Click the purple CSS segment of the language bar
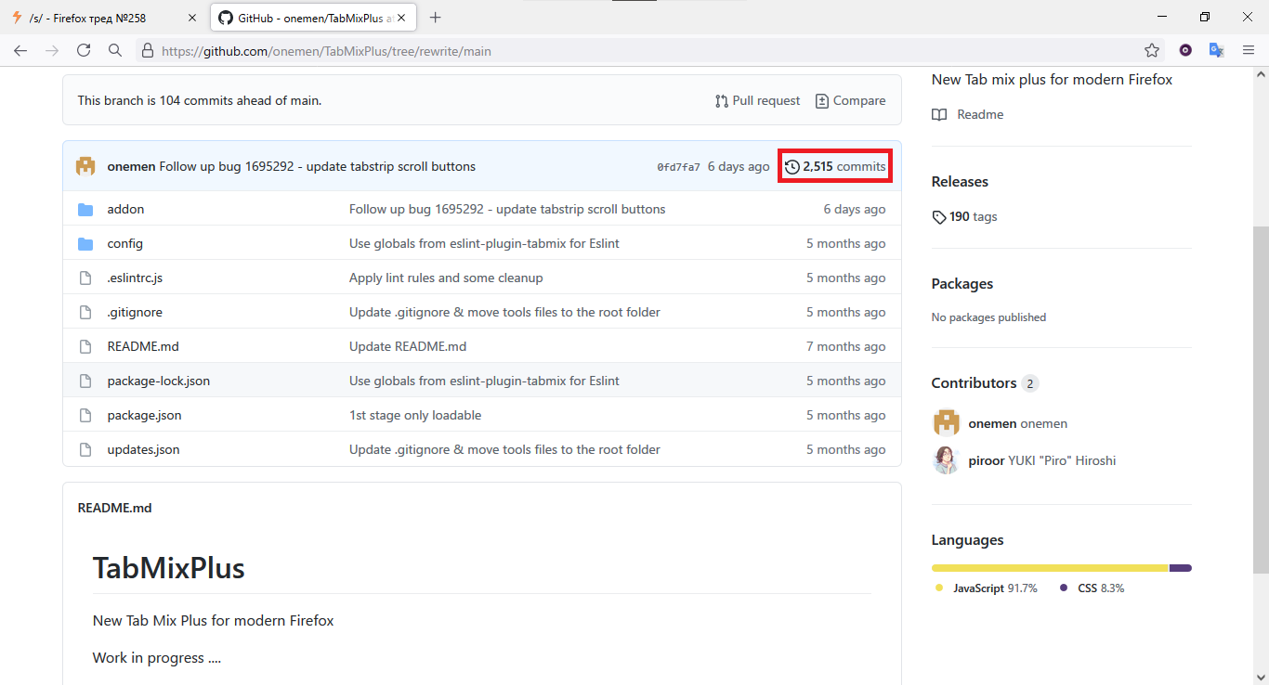This screenshot has width=1269, height=685. [1181, 568]
